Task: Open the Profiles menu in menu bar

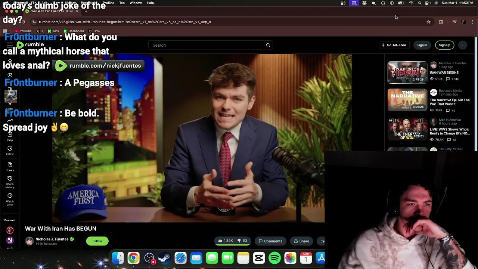Action: coord(108,3)
